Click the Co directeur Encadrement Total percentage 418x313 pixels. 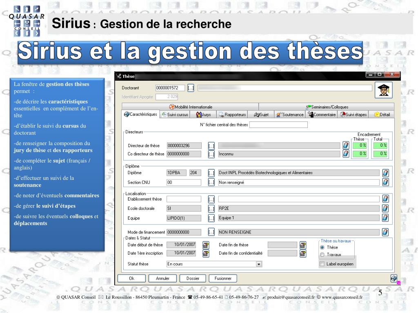(380, 154)
